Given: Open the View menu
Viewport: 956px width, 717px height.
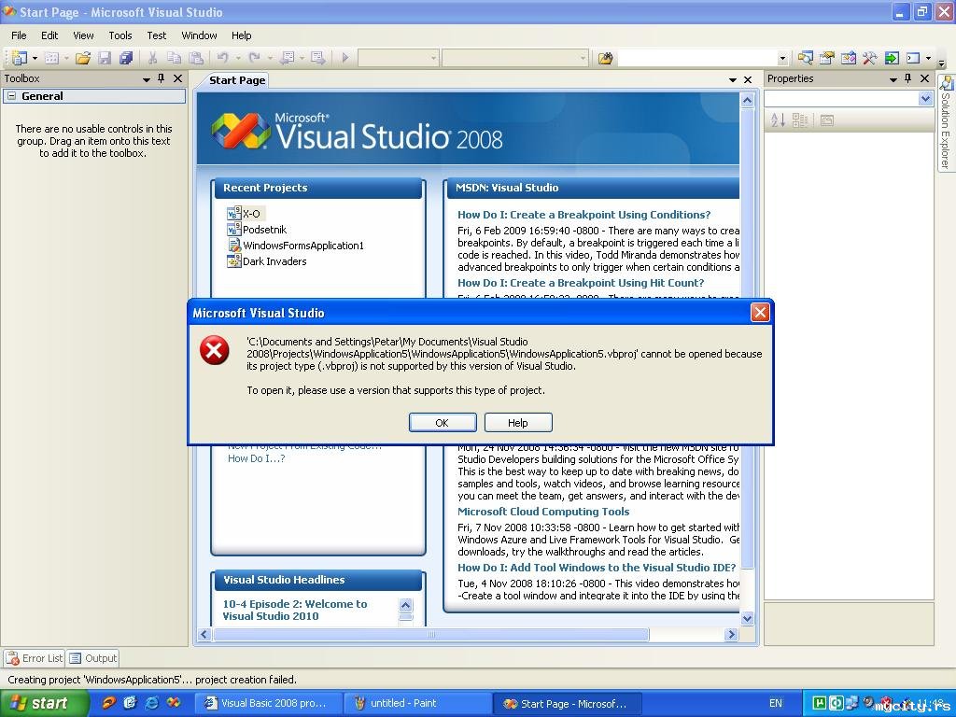Looking at the screenshot, I should tap(83, 35).
